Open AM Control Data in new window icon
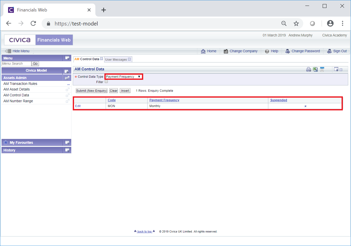The width and height of the screenshot is (351, 246). 68,95
